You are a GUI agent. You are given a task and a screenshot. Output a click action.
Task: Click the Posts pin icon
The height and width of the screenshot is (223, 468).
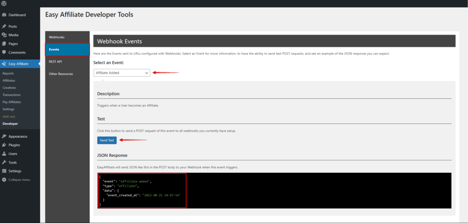pos(4,27)
